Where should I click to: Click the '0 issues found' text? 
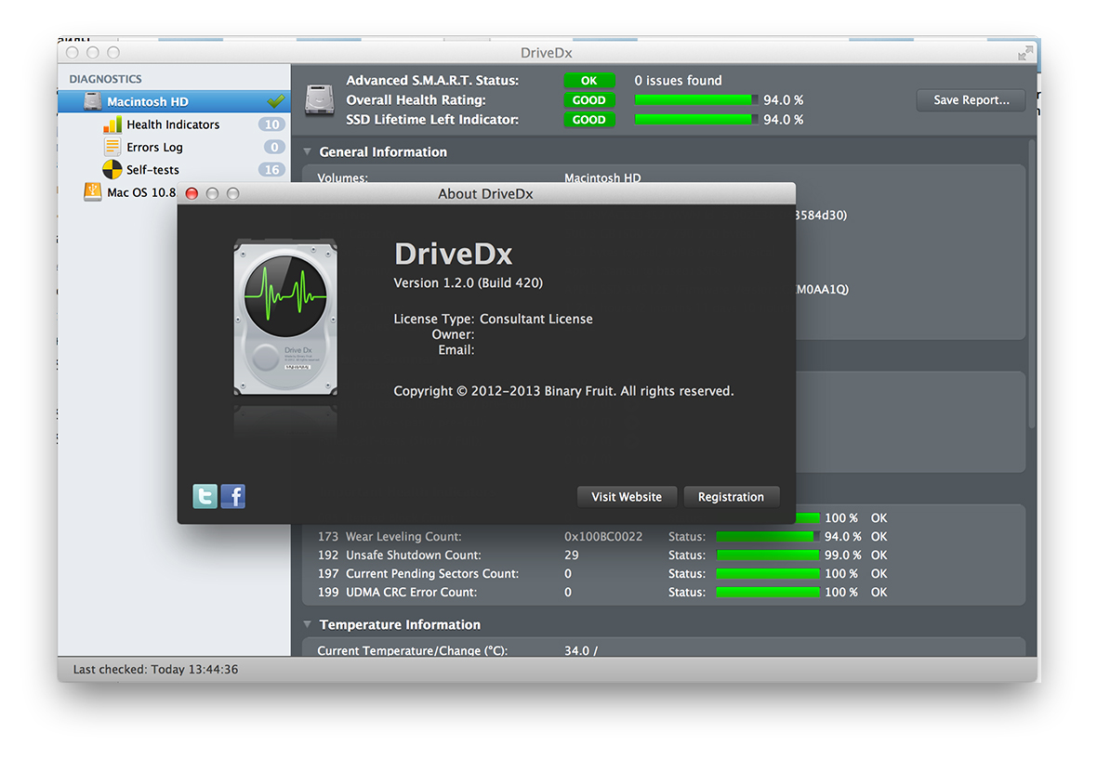pyautogui.click(x=678, y=81)
